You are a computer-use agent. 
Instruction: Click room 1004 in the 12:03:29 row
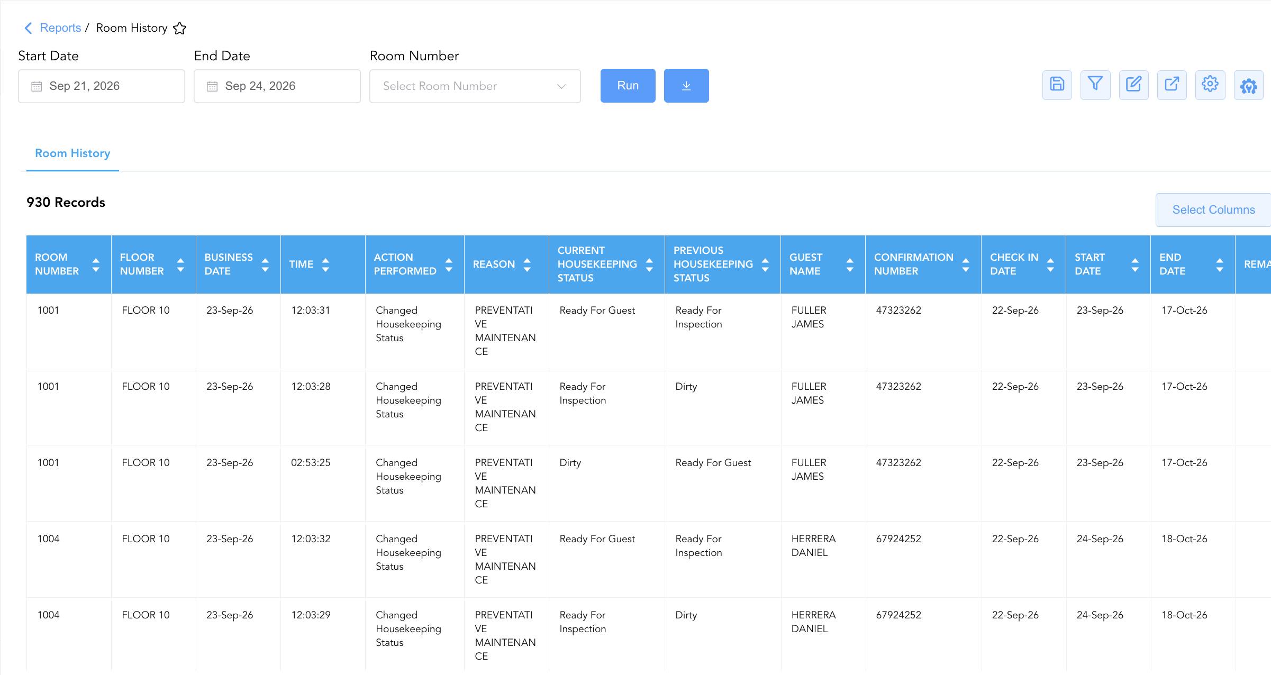tap(48, 615)
